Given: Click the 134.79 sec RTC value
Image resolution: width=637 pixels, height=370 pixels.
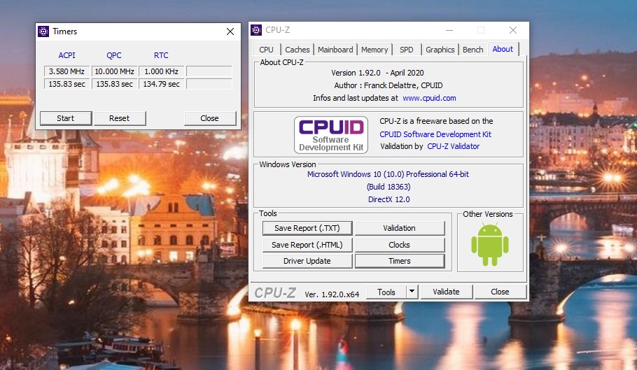Looking at the screenshot, I should 162,84.
